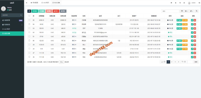
Task: Select the highlighted green sidebar menu item
Action: (x=12, y=33)
